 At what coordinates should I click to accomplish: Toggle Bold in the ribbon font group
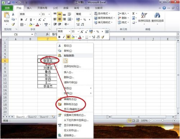(x=22, y=20)
